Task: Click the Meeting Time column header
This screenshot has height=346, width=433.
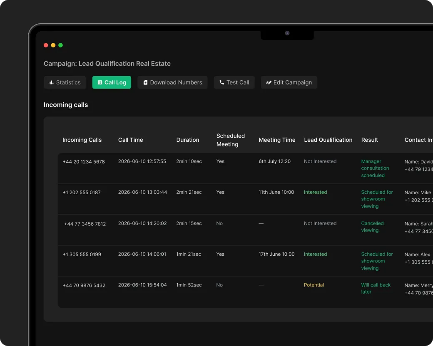Action: 277,140
